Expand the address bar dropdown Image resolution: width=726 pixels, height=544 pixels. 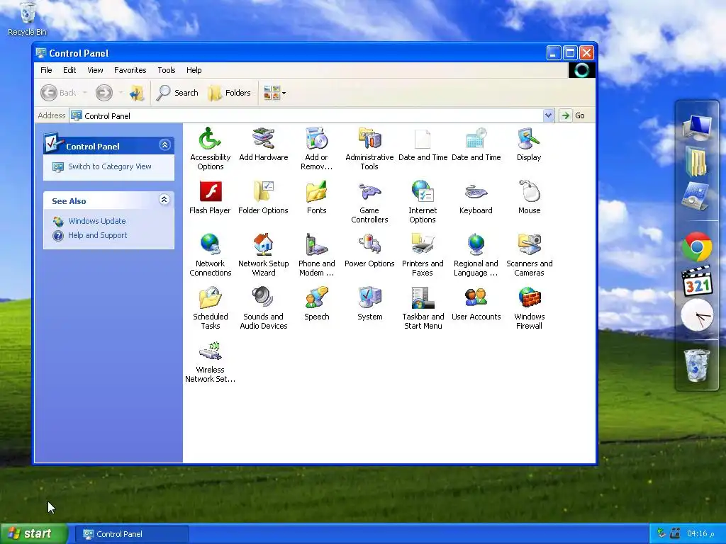pos(548,115)
